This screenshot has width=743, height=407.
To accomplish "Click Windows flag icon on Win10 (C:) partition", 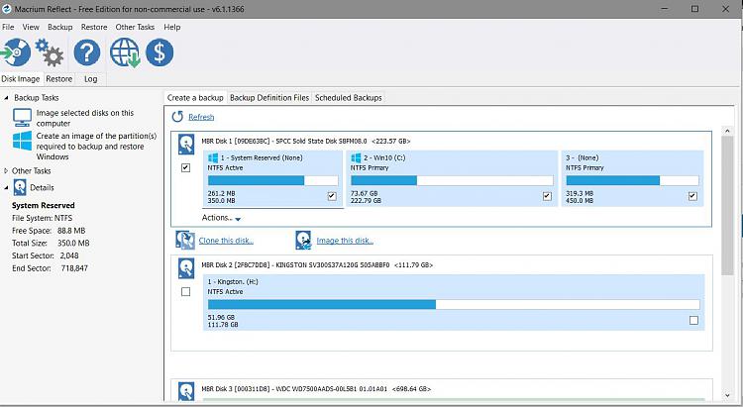I will tap(356, 157).
